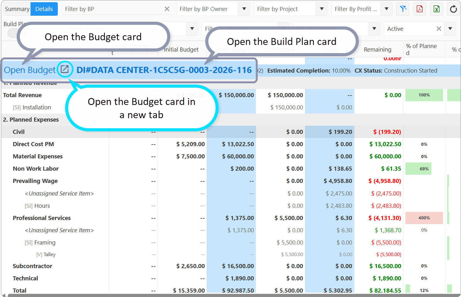Export the report to Excel
This screenshot has height=297, width=461.
pyautogui.click(x=436, y=9)
